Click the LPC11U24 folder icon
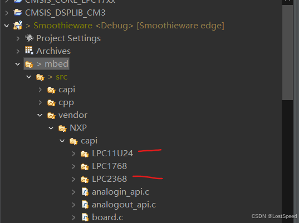Viewport: 299px width, 223px height. [x=85, y=154]
